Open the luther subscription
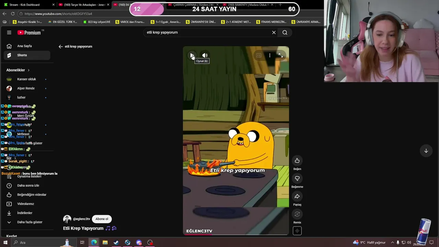Viewport: 439px width, 247px height. 27,97
